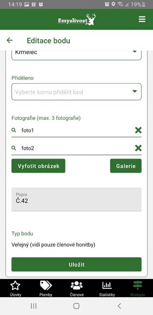Switch to the Členové tab
Image resolution: width=153 pixels, height=315 pixels.
click(77, 289)
